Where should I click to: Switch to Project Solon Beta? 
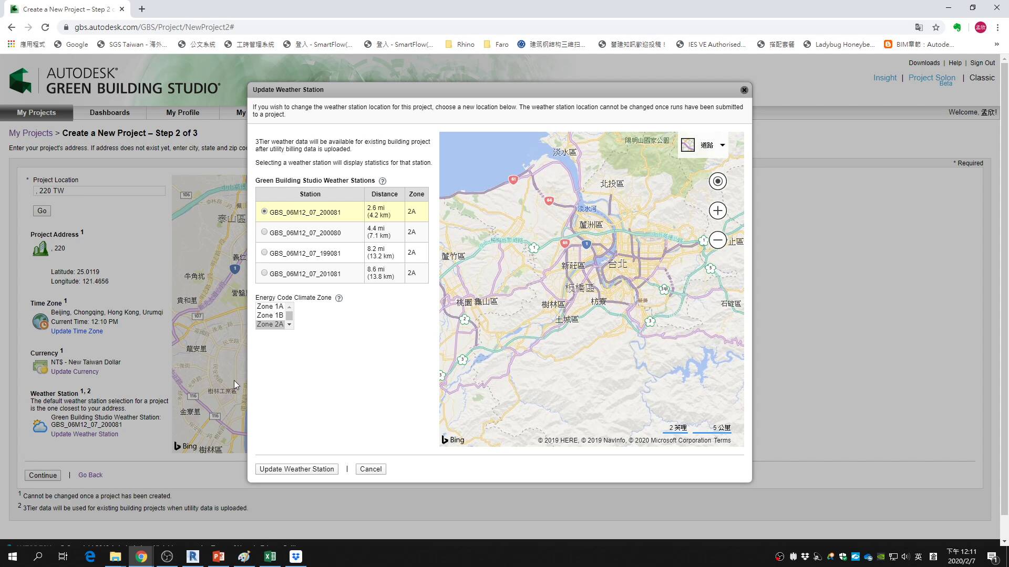[932, 79]
